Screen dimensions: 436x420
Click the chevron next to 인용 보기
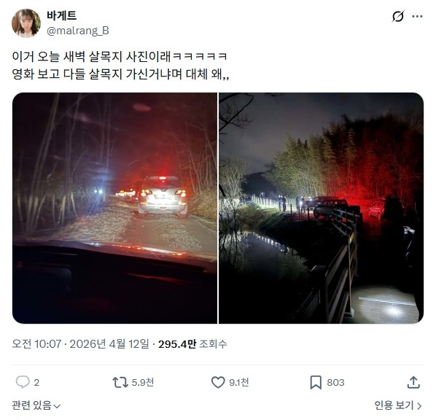[x=419, y=406]
